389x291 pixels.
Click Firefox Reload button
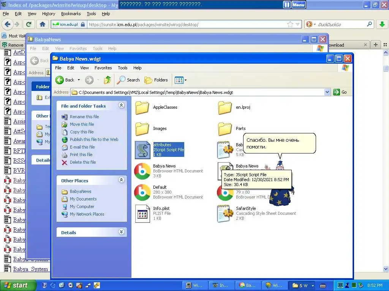[29, 24]
